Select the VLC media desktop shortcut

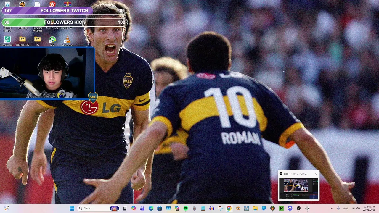point(67,41)
